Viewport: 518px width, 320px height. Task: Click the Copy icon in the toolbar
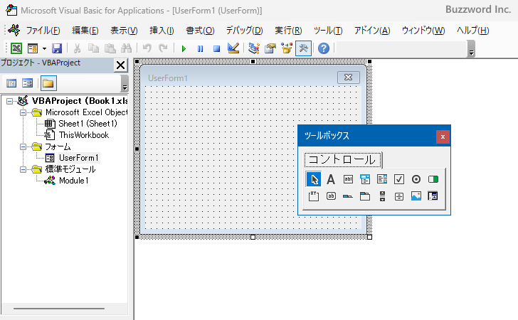(x=93, y=48)
